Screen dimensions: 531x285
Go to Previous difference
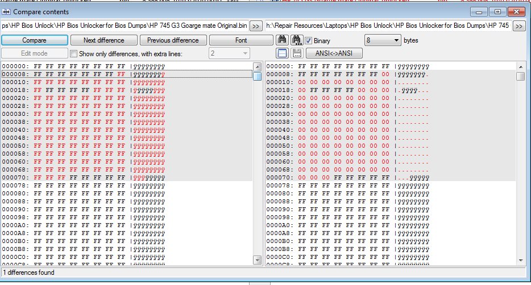(x=173, y=40)
